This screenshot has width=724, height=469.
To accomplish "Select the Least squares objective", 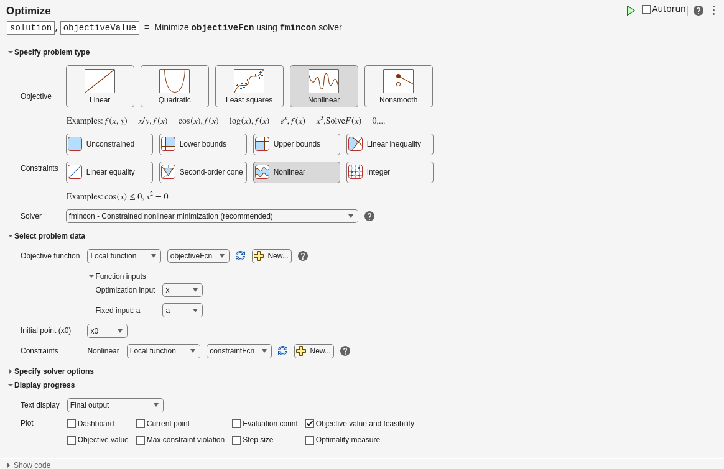I will [x=249, y=86].
